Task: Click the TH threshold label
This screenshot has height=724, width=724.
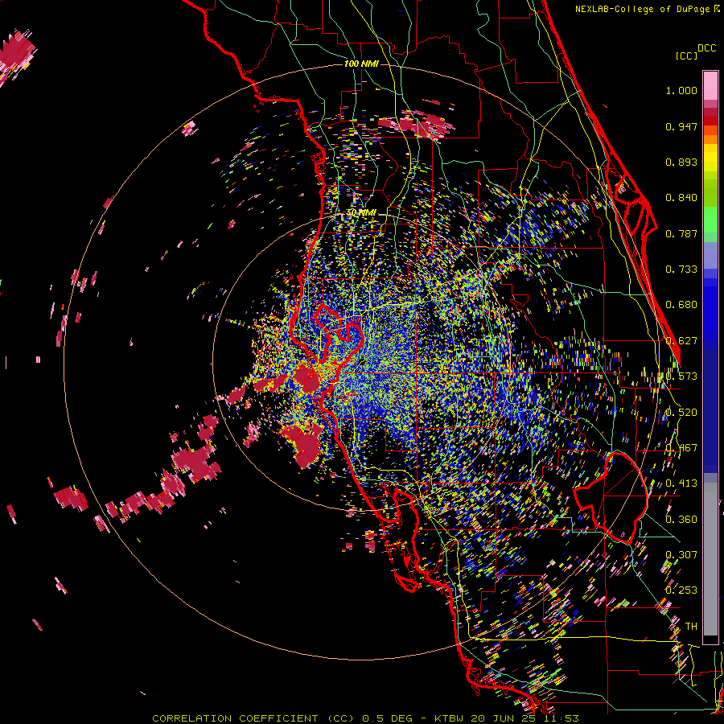Action: point(691,627)
